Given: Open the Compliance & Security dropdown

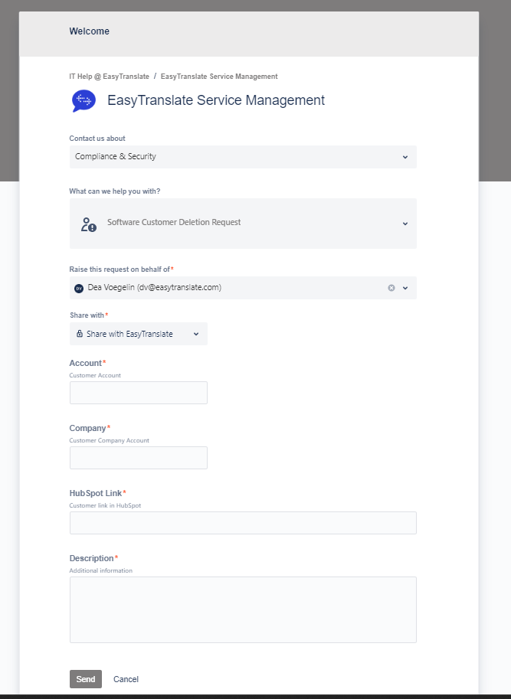Looking at the screenshot, I should pos(243,157).
